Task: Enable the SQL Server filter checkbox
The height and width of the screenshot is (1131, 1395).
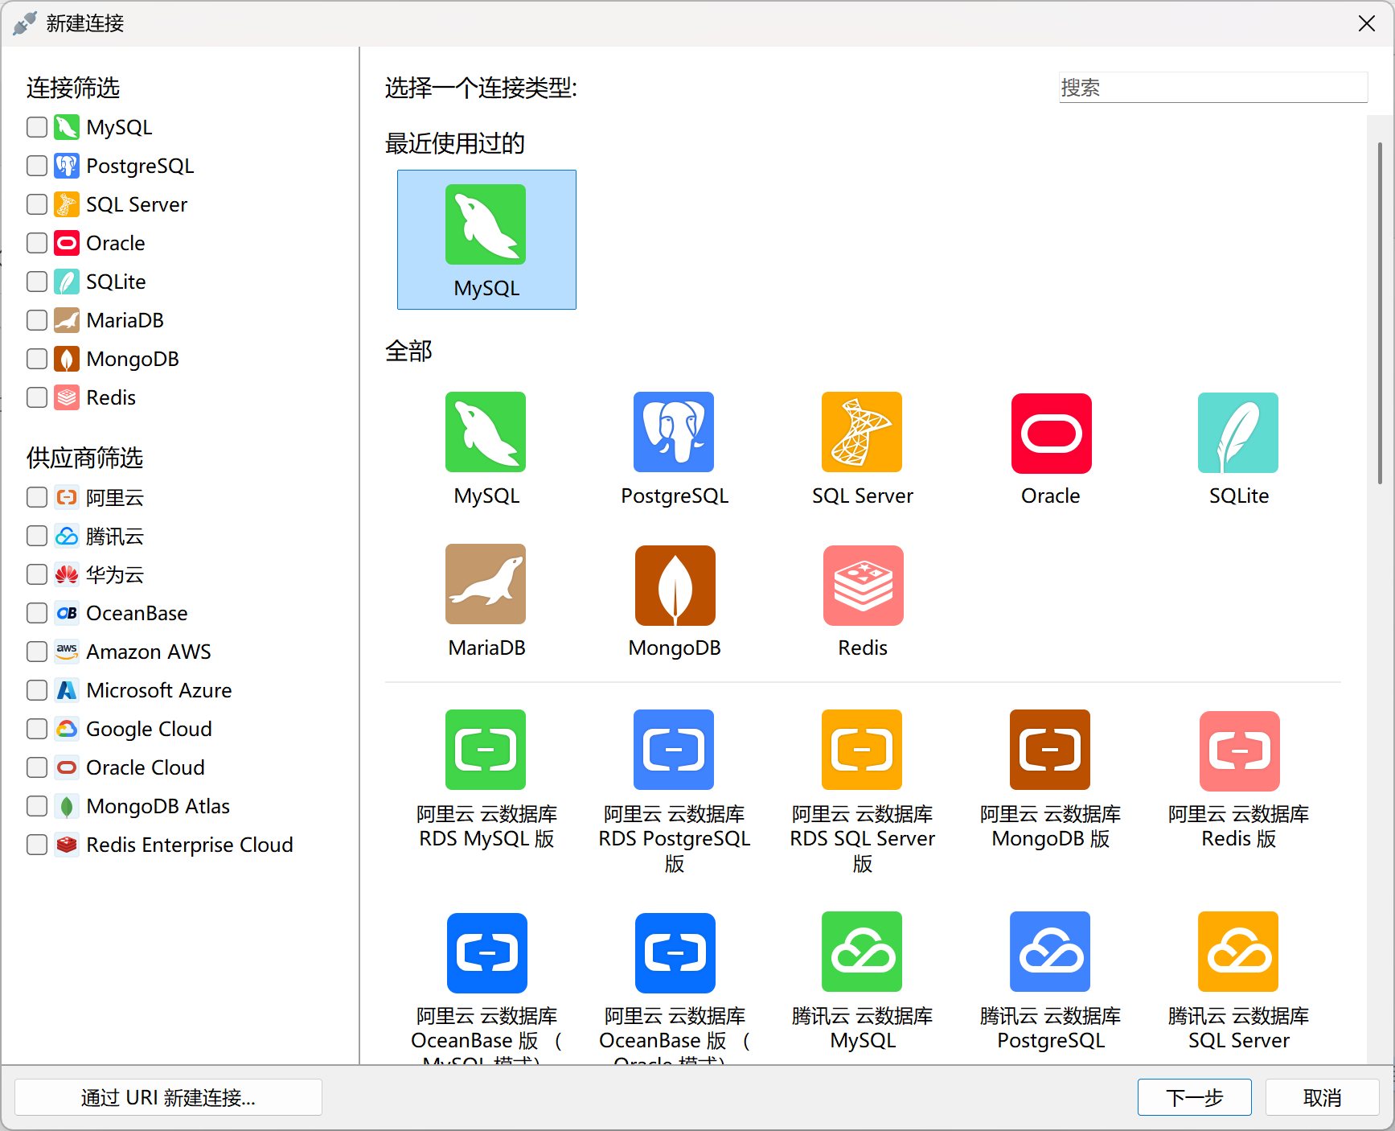Action: click(x=37, y=204)
